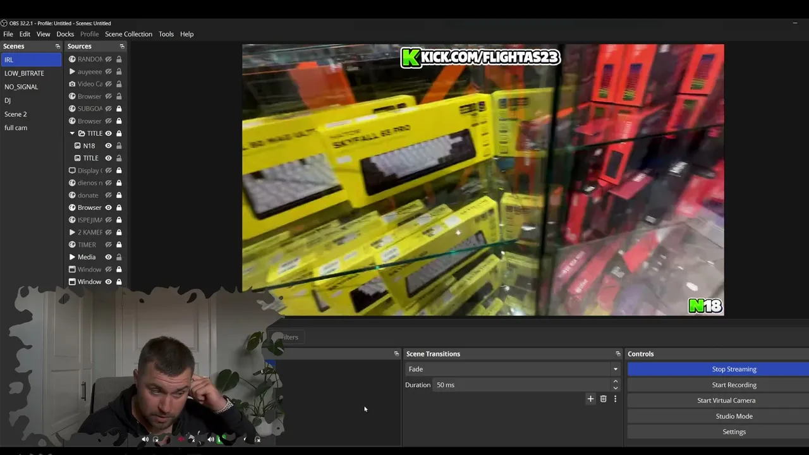
Task: Open the Docks menu
Action: point(65,34)
